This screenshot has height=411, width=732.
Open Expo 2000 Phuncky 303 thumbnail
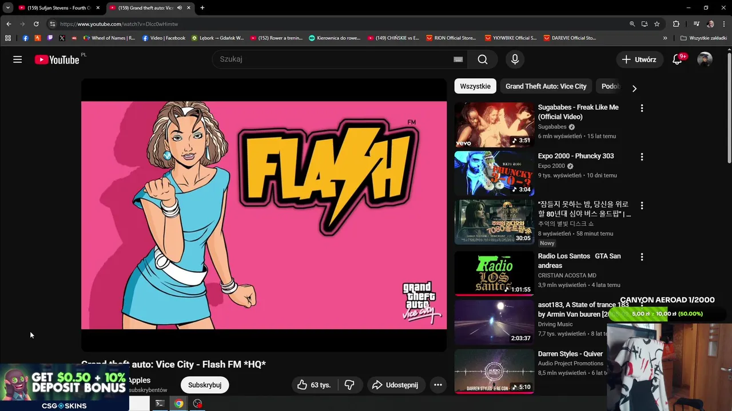pyautogui.click(x=494, y=174)
